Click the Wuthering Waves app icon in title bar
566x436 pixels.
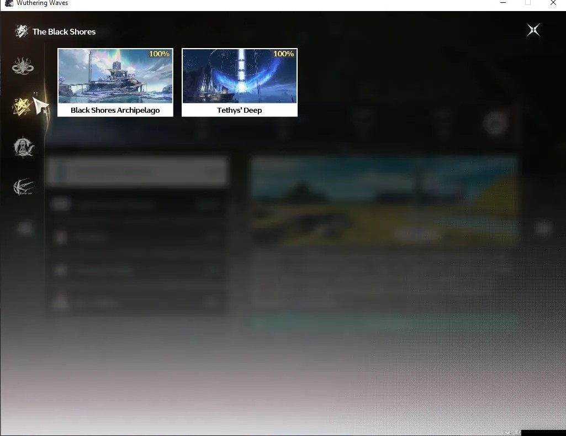[9, 3]
